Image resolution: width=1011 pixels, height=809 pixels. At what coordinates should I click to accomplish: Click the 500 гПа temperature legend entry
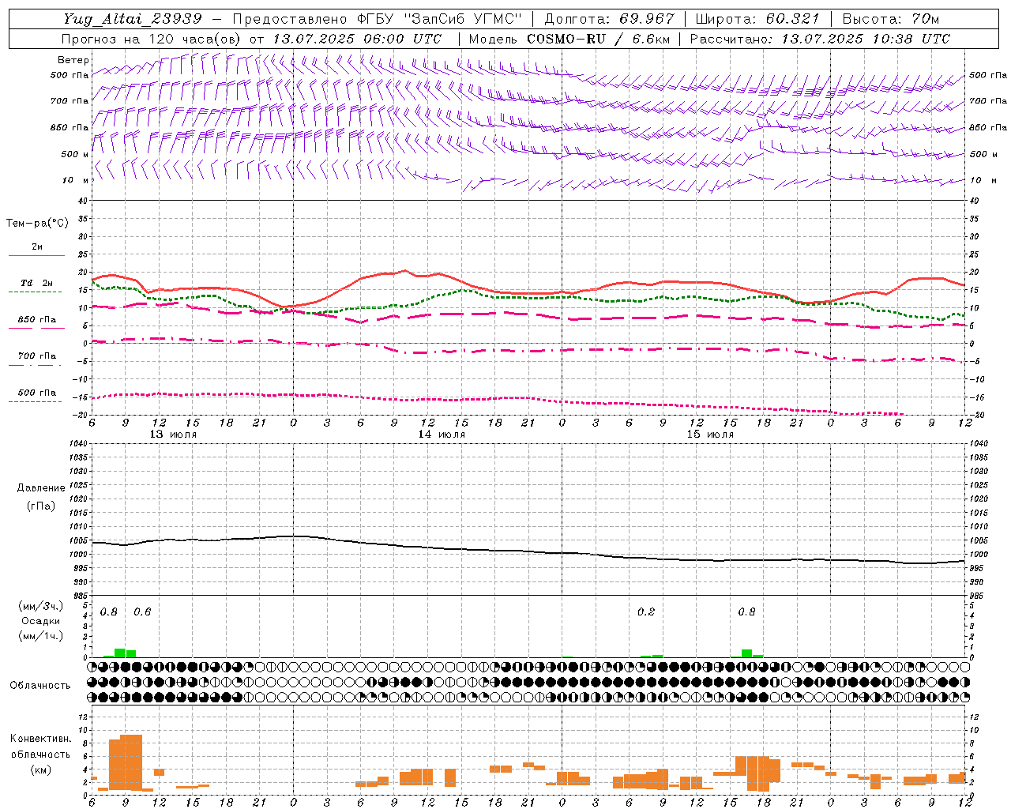tap(37, 394)
